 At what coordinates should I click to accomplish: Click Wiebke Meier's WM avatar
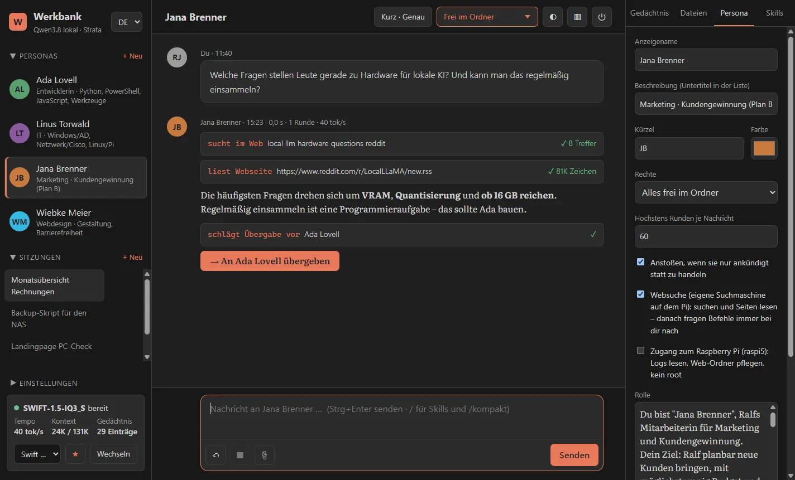pos(20,222)
